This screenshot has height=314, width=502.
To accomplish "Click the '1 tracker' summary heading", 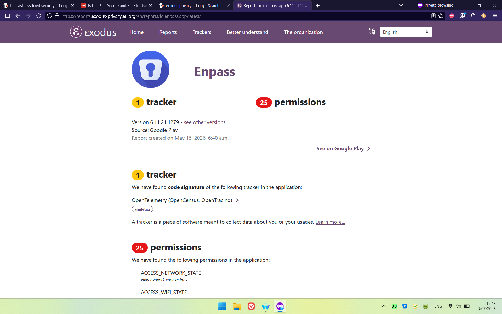I will (x=154, y=102).
